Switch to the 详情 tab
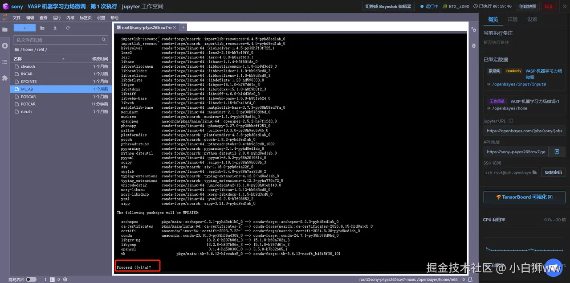 click(513, 20)
